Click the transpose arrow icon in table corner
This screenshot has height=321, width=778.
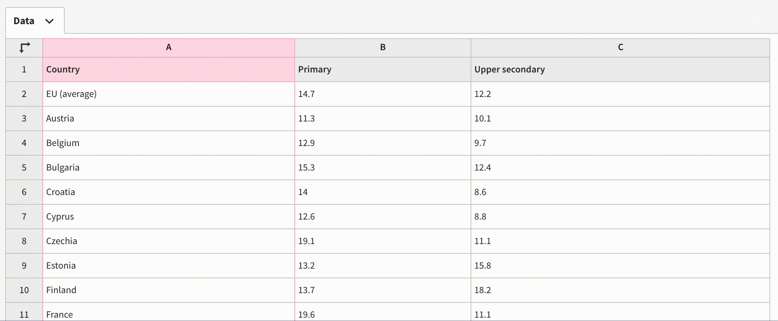point(25,48)
